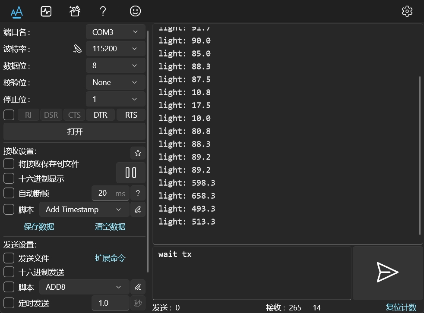Toggle the 定时发送 checkbox

[9, 303]
